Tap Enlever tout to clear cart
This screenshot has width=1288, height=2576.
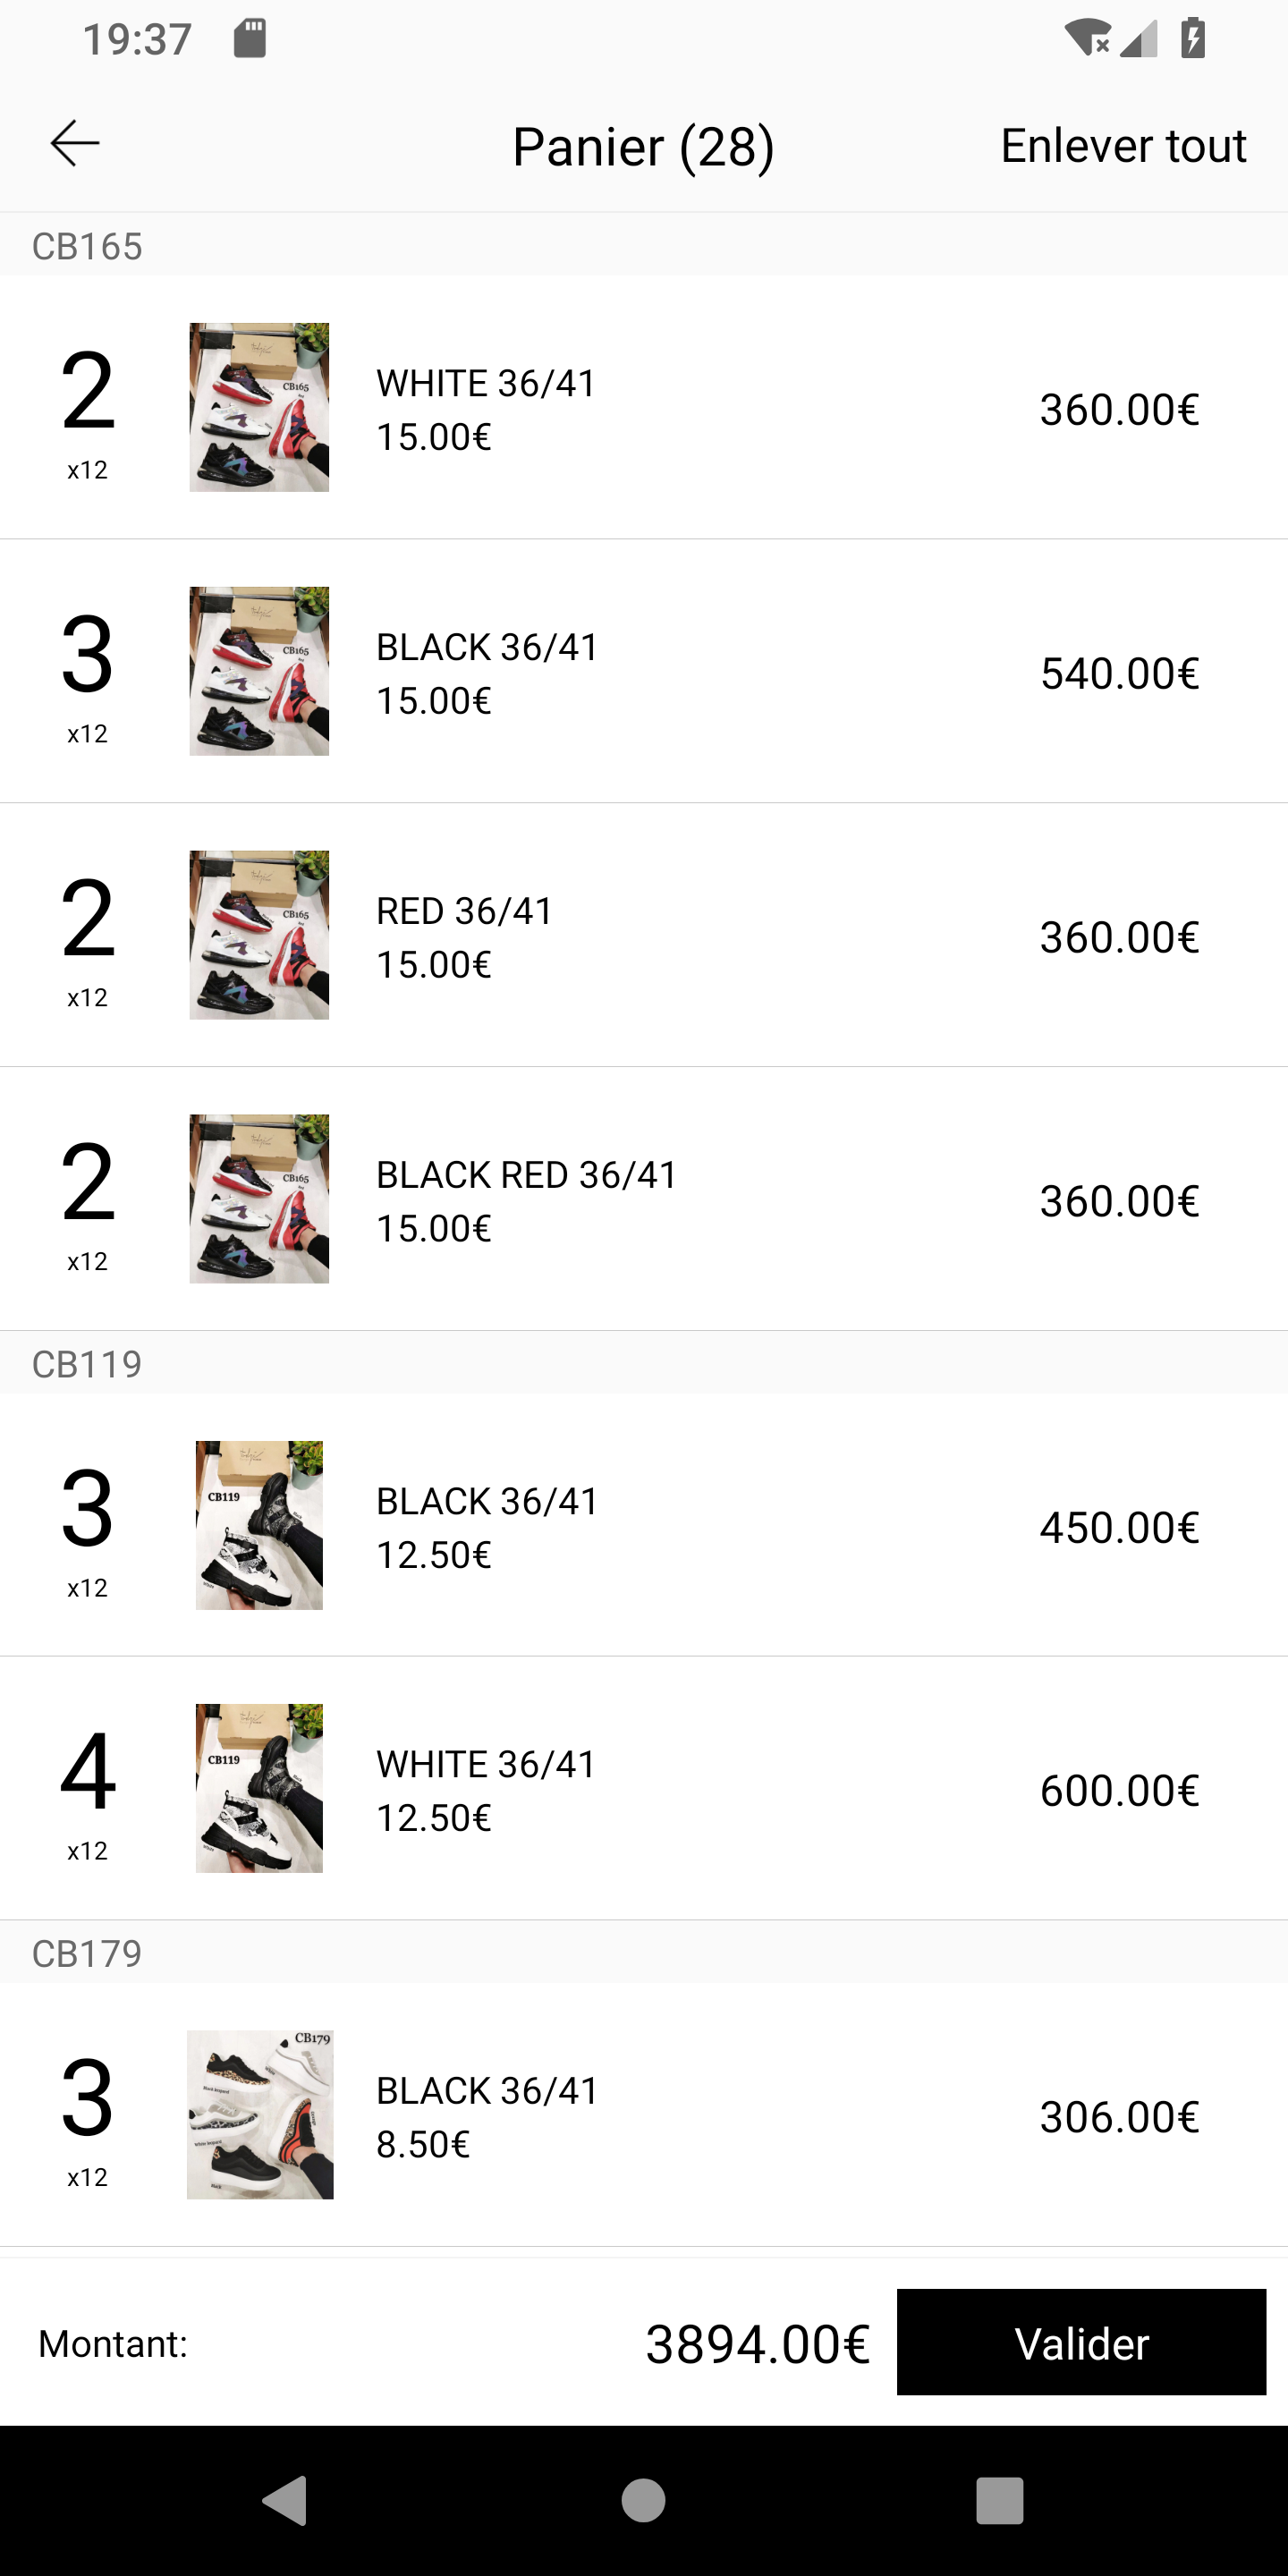[x=1122, y=146]
